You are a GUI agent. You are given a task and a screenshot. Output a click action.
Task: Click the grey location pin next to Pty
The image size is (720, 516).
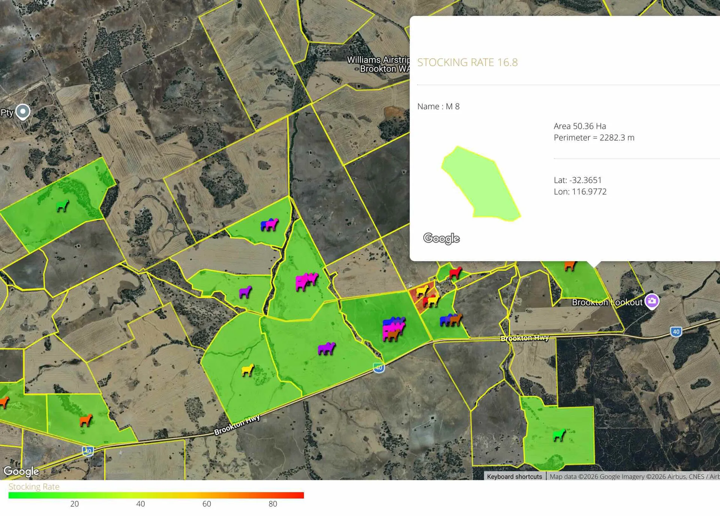click(23, 112)
